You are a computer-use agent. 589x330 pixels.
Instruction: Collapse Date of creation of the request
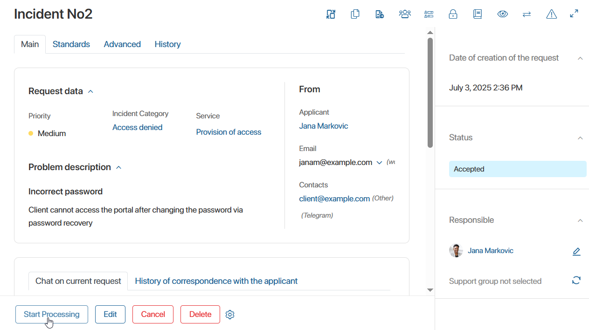(580, 58)
